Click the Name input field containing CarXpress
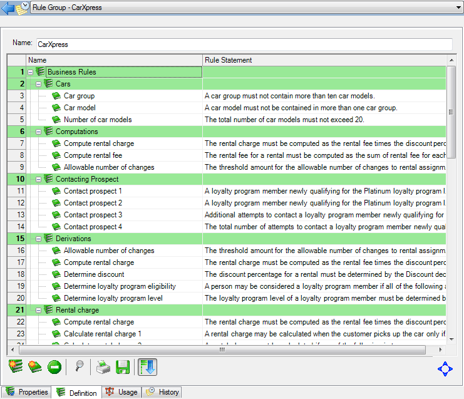464x399 pixels. tap(244, 44)
